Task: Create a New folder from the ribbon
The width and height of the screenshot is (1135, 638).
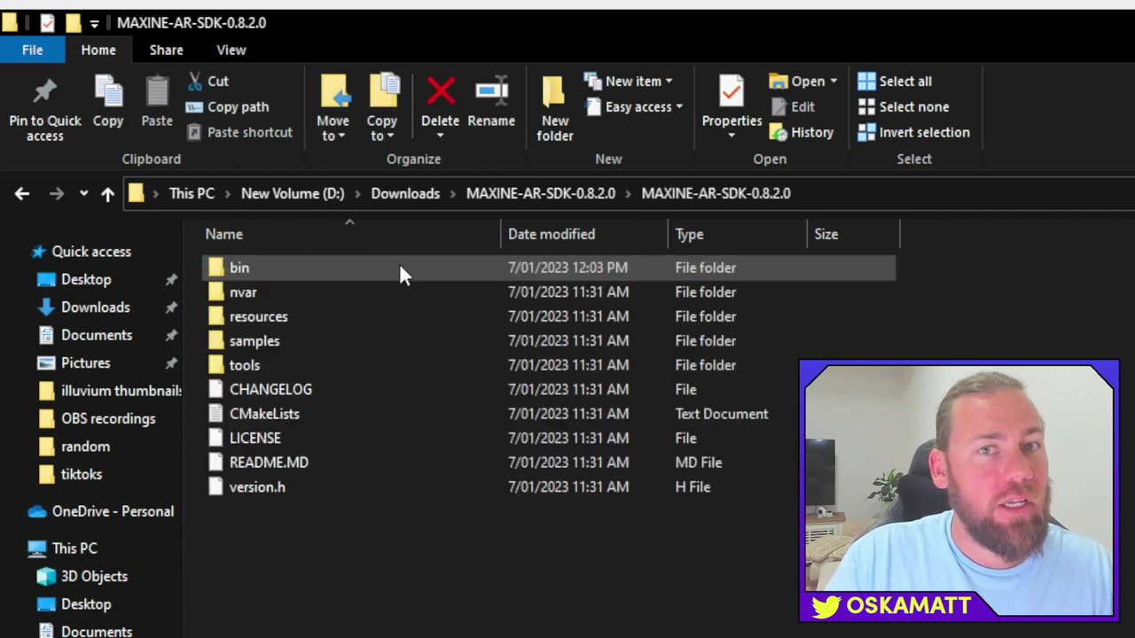Action: (x=555, y=108)
